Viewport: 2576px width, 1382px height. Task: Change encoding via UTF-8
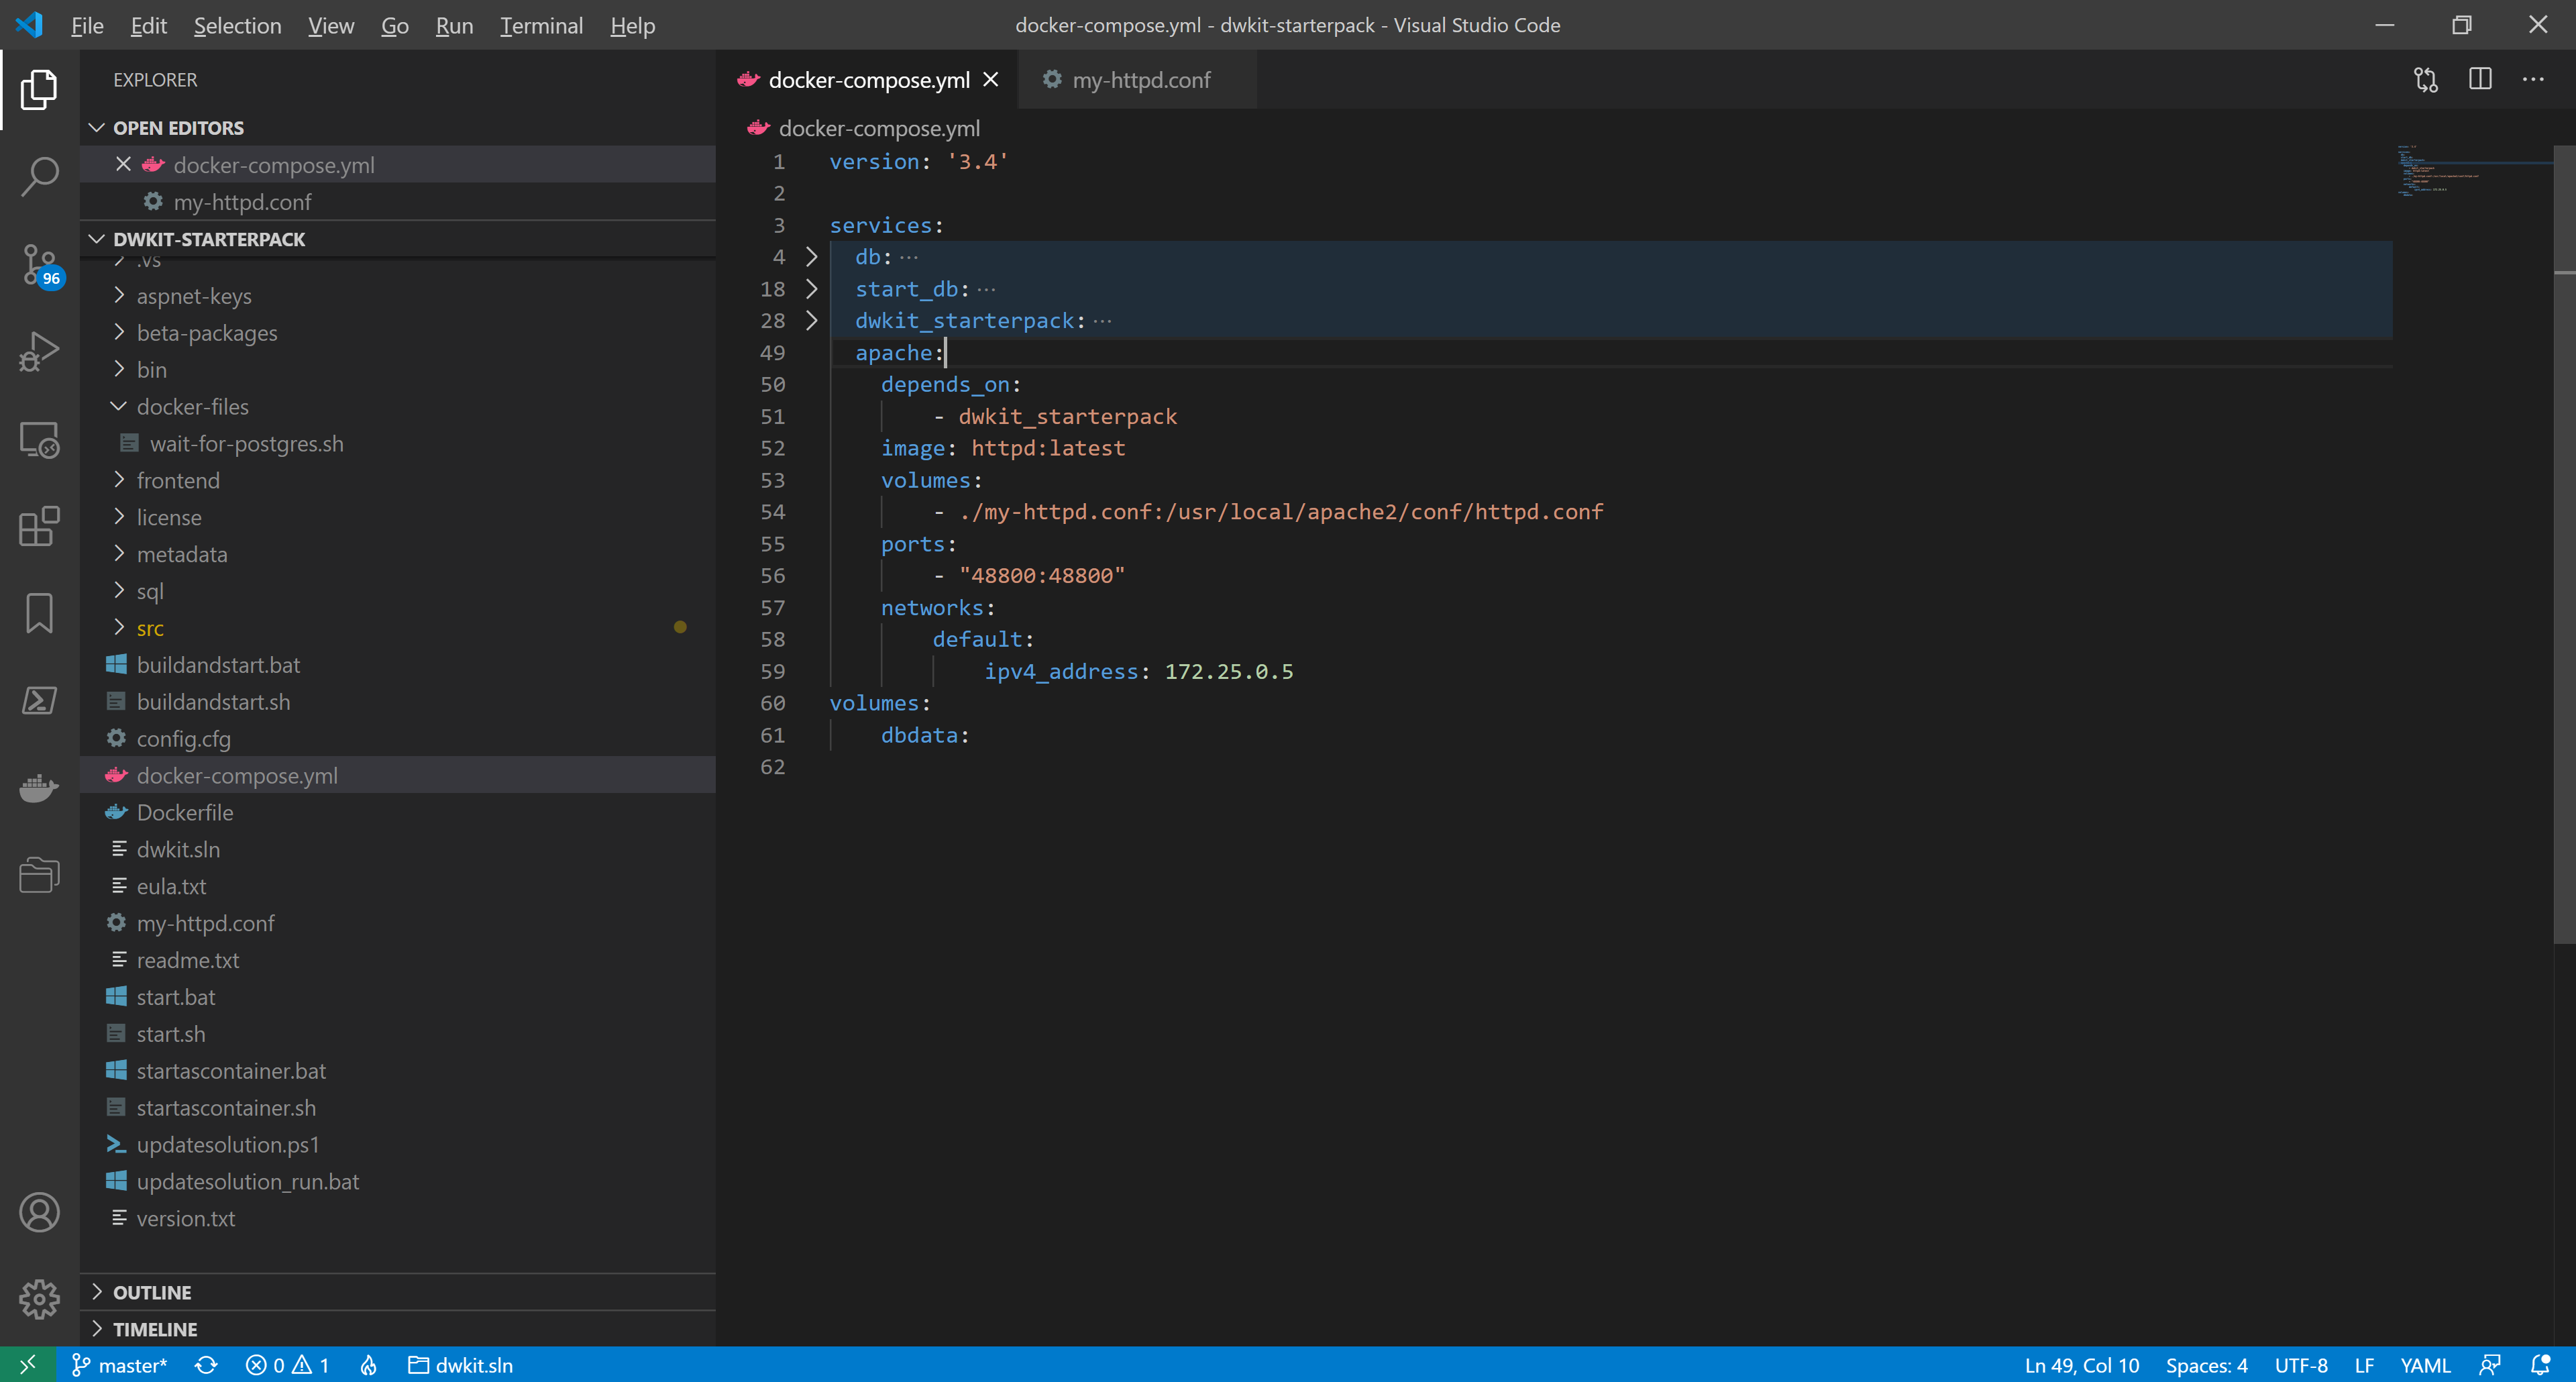[x=2300, y=1365]
